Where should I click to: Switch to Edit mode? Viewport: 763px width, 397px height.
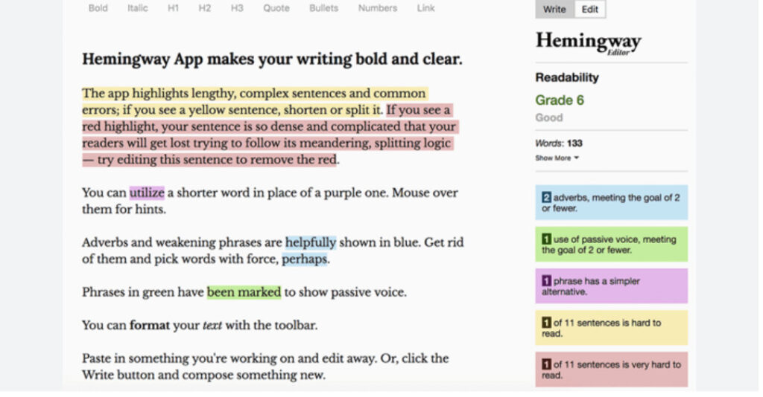[590, 9]
